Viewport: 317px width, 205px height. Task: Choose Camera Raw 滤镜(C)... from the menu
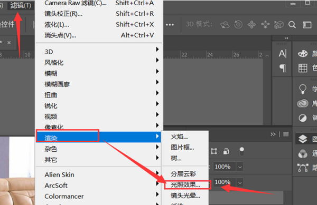pyautogui.click(x=99, y=3)
